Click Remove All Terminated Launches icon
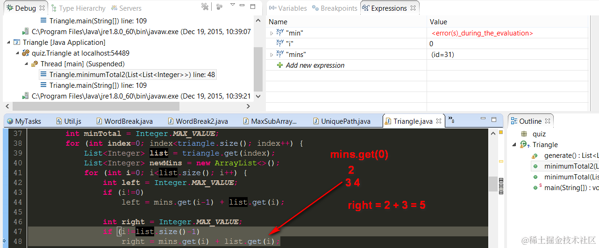This screenshot has width=599, height=248. point(205,7)
